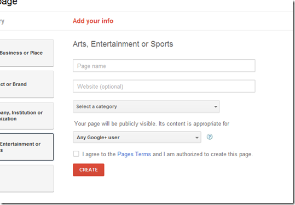This screenshot has width=295, height=205.
Task: Click the Add your info step header
Action: [x=93, y=21]
